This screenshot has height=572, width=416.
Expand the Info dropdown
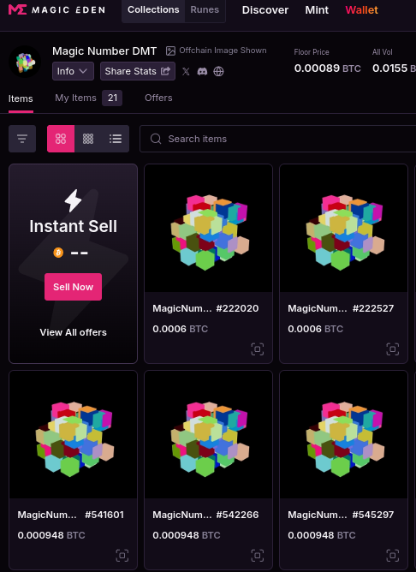coord(73,71)
